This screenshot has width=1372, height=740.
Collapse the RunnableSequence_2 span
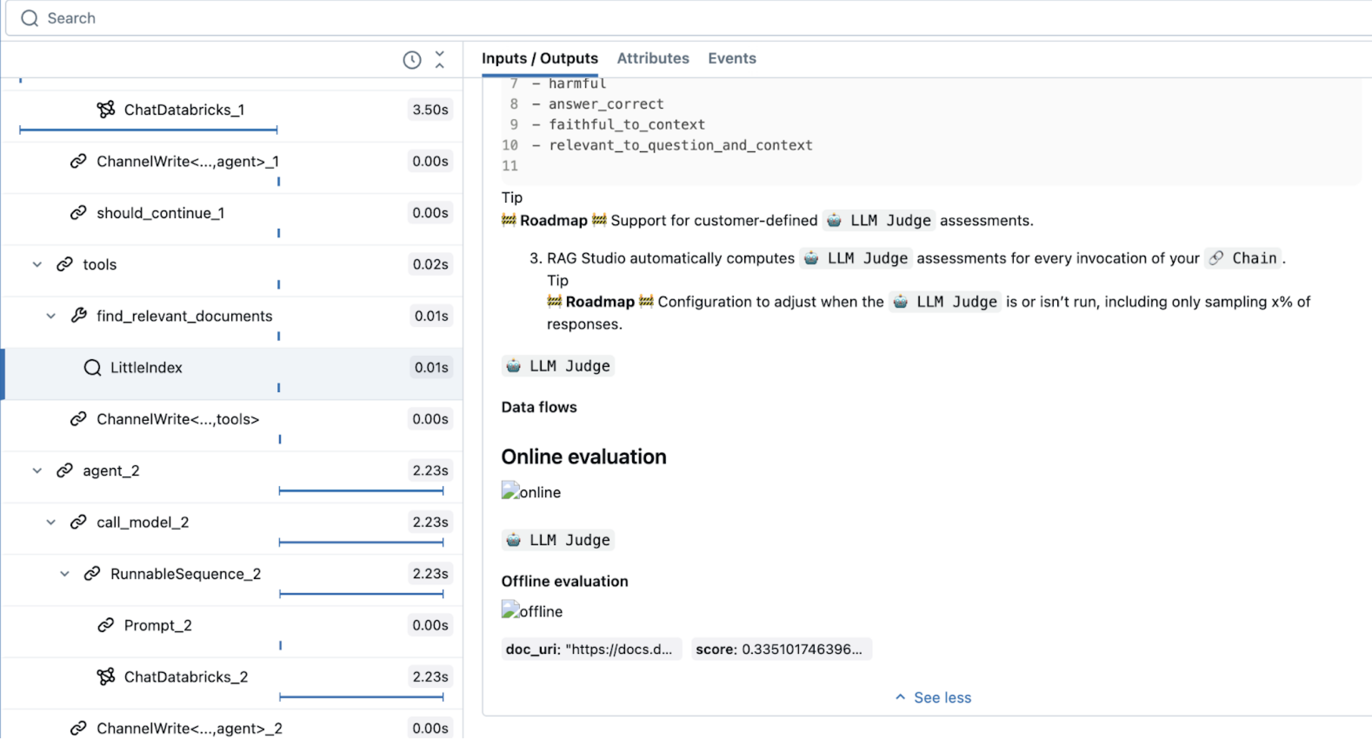(x=65, y=574)
